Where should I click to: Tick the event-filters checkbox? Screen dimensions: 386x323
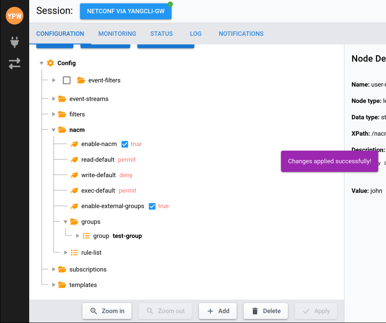click(x=67, y=80)
